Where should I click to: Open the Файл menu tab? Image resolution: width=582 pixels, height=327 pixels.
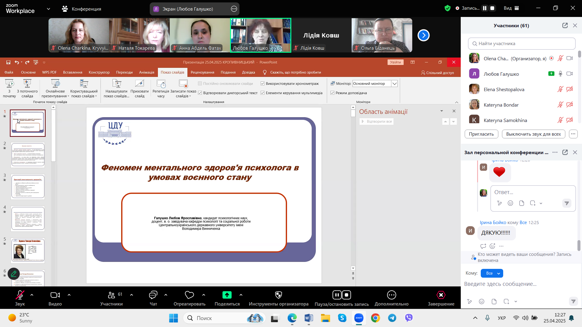point(9,72)
